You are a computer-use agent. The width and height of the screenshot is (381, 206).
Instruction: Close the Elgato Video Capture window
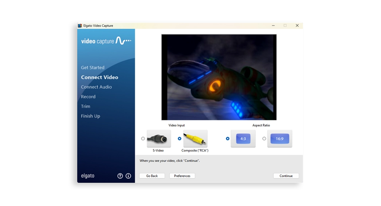pyautogui.click(x=297, y=26)
